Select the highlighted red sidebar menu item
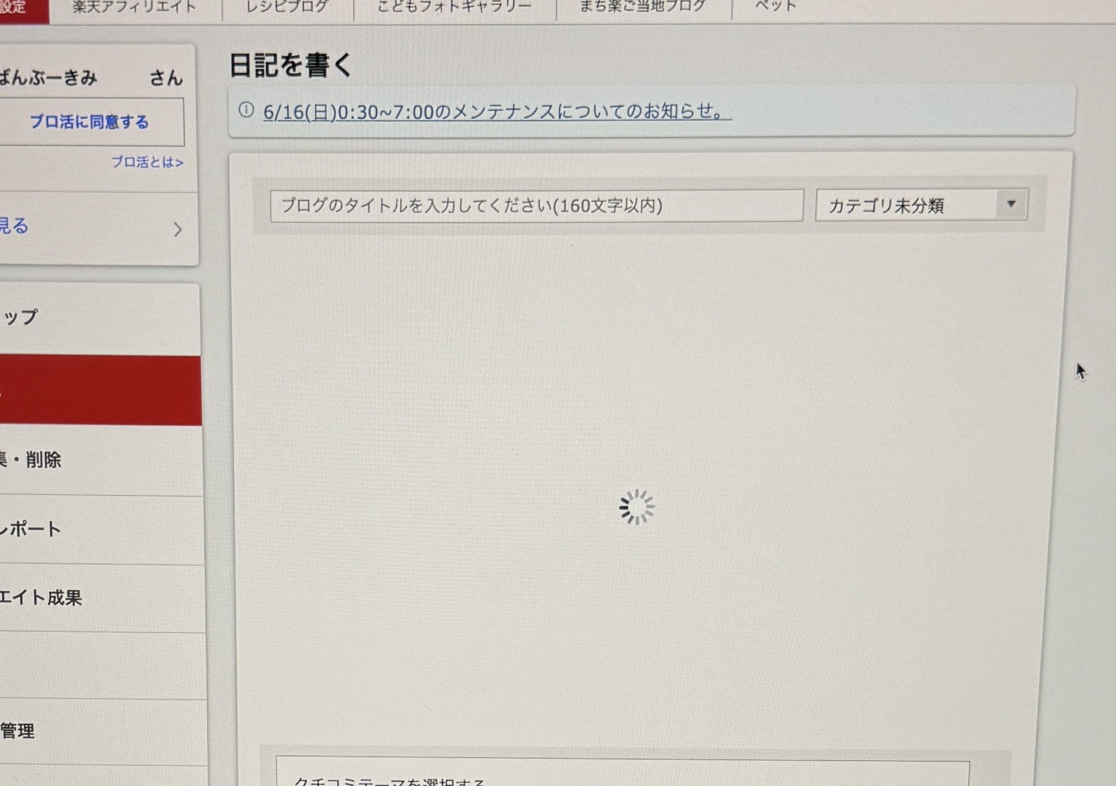 tap(100, 391)
